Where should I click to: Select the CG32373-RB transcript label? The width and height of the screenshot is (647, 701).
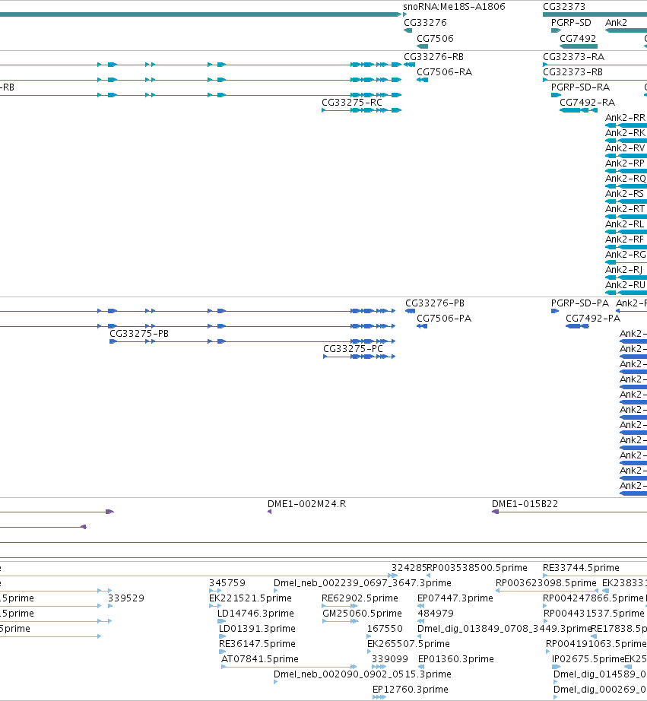click(572, 72)
